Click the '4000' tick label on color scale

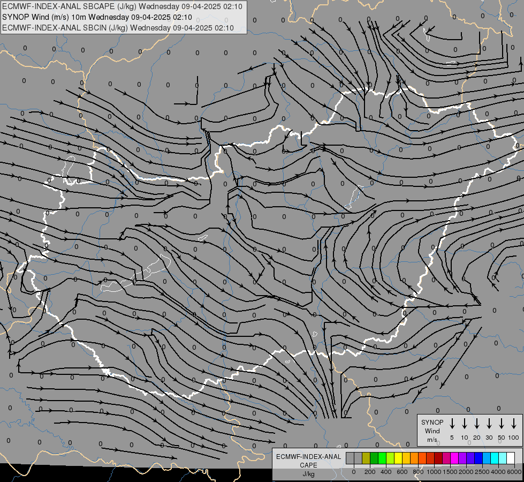point(498,472)
